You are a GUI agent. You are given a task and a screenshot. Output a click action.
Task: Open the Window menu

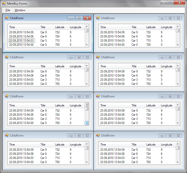pyautogui.click(x=20, y=10)
